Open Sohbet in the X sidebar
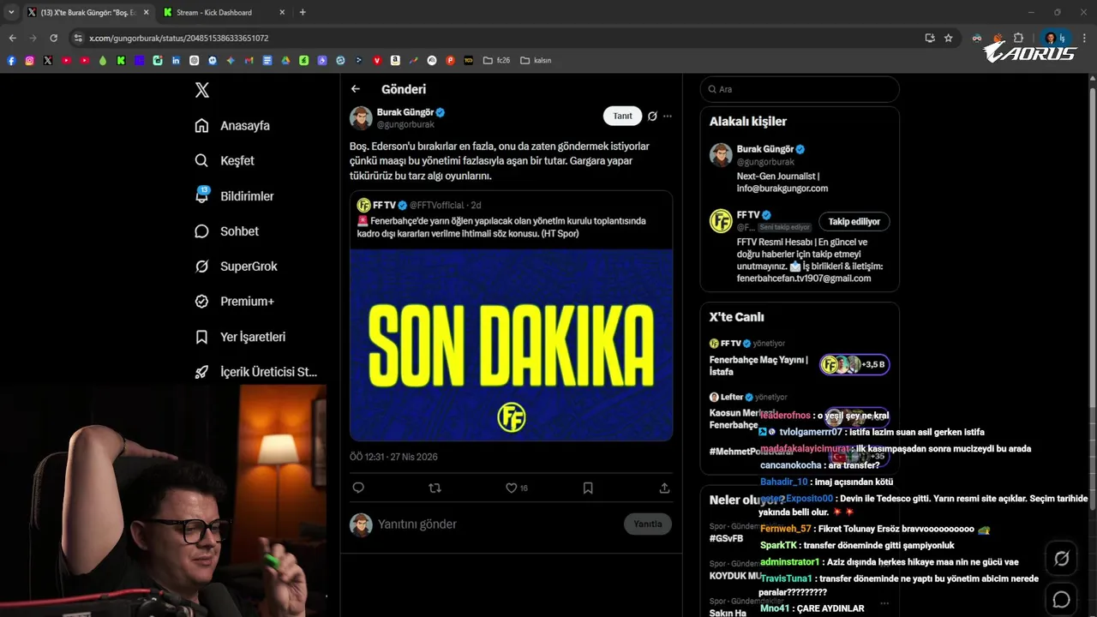This screenshot has width=1097, height=617. click(x=227, y=231)
